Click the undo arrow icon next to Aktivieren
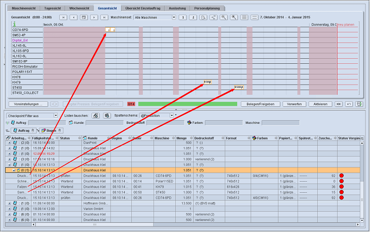 click(349, 104)
